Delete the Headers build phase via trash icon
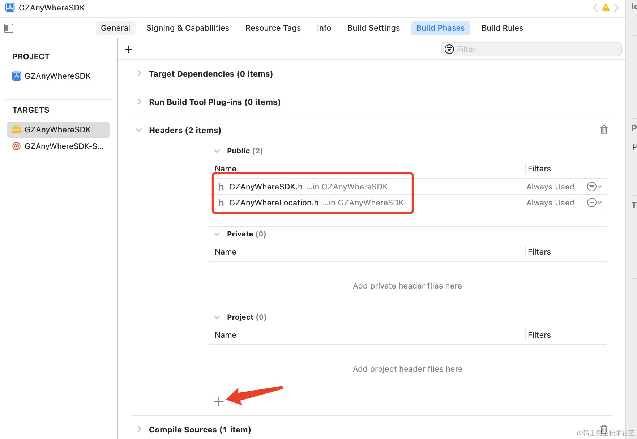The height and width of the screenshot is (439, 637). [604, 130]
